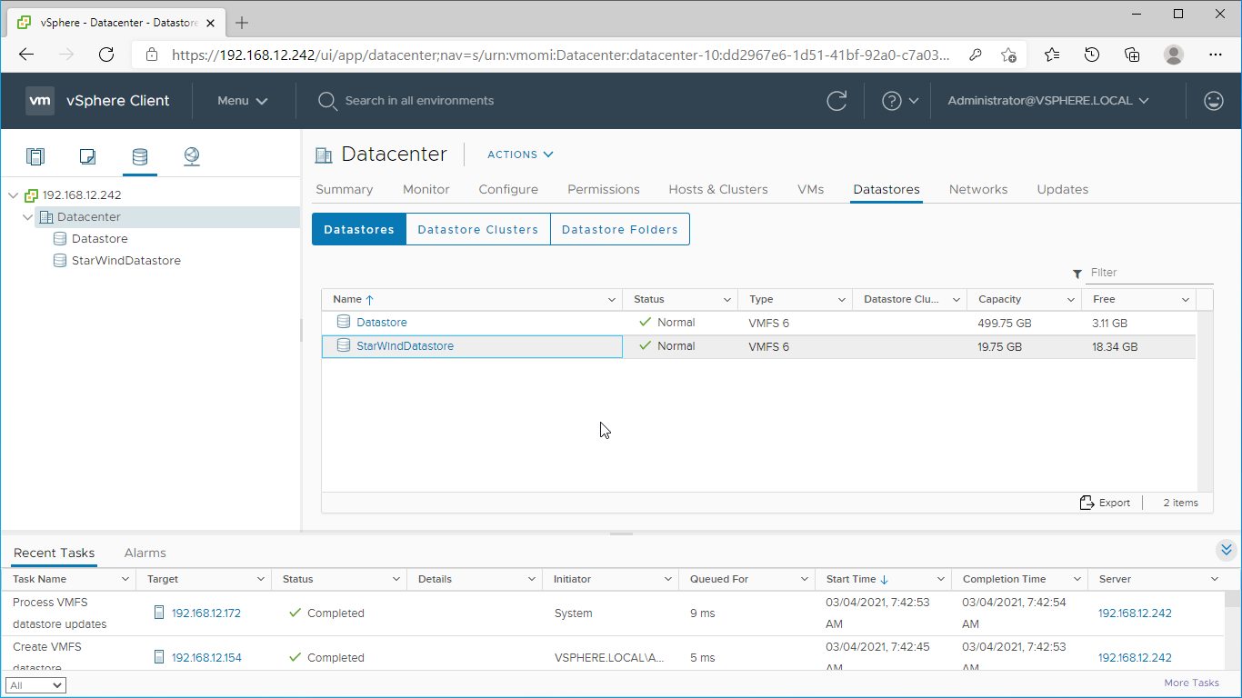Reload the browser page
1242x698 pixels.
pyautogui.click(x=106, y=55)
